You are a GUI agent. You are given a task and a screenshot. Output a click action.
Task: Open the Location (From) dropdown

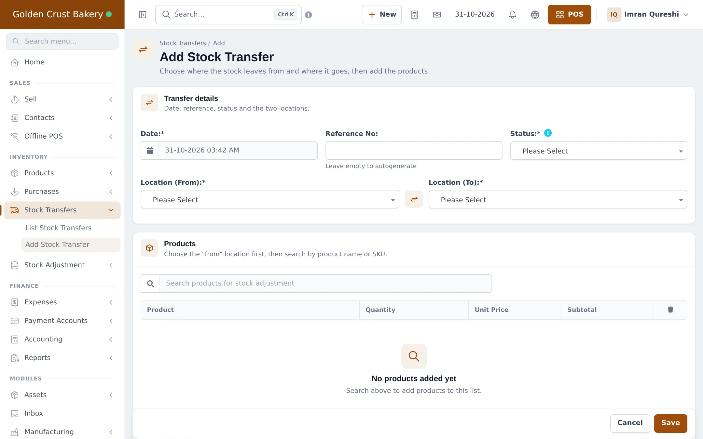pyautogui.click(x=270, y=199)
